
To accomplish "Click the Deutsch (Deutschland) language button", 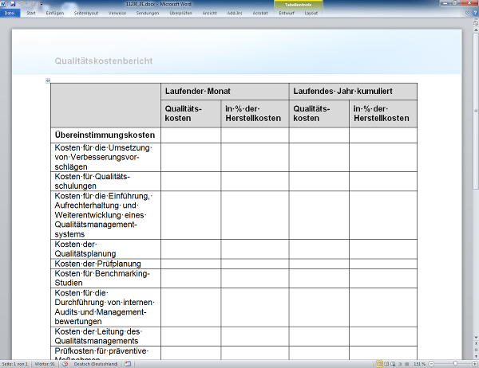I will click(x=95, y=364).
